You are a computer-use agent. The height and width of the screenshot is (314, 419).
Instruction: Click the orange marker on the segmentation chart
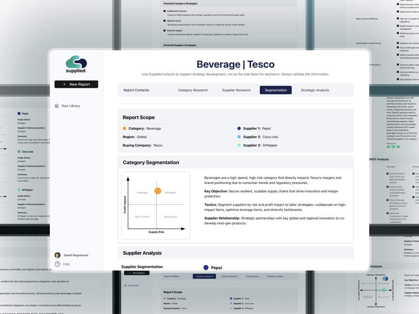[x=158, y=191]
